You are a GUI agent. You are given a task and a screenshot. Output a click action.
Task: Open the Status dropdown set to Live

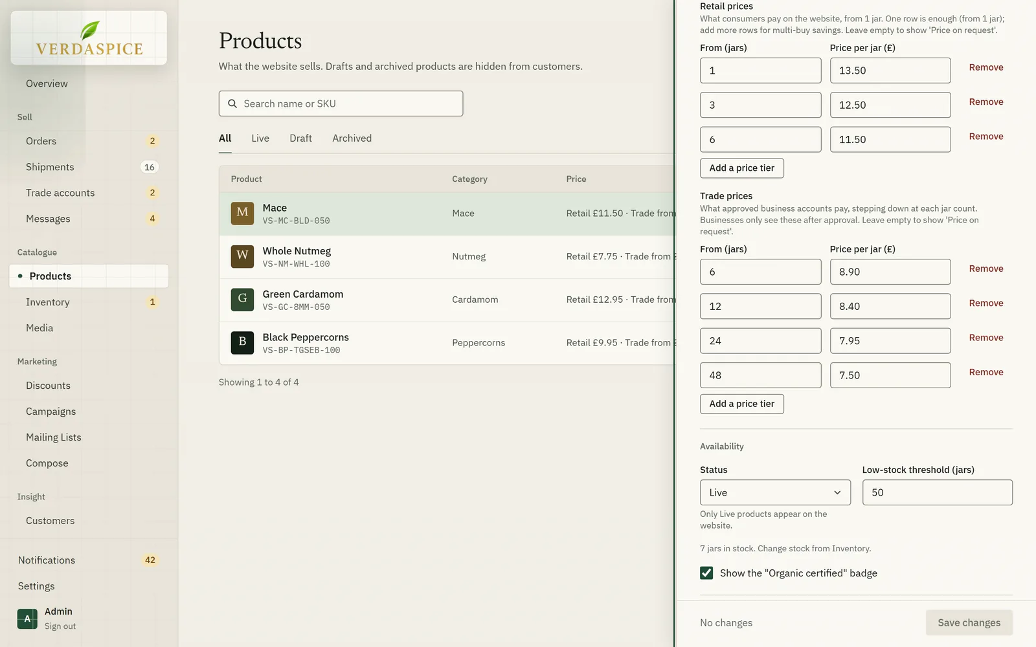coord(775,492)
